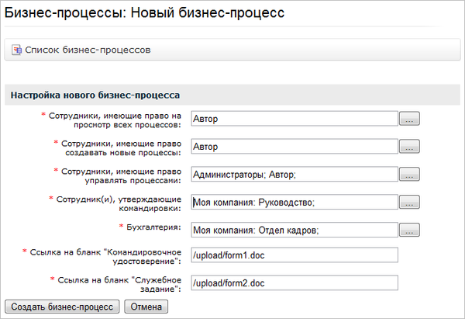Open the selector button for the Бухгалтерия field
This screenshot has width=465, height=319.
(408, 231)
